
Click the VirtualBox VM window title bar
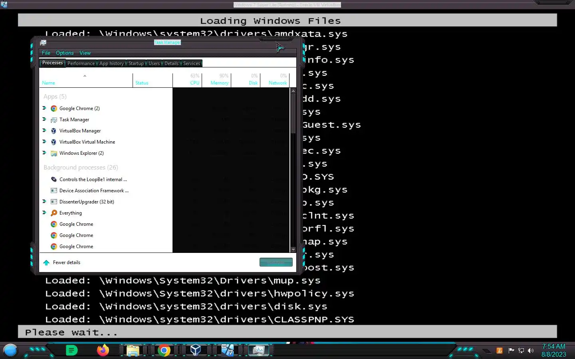(x=287, y=5)
